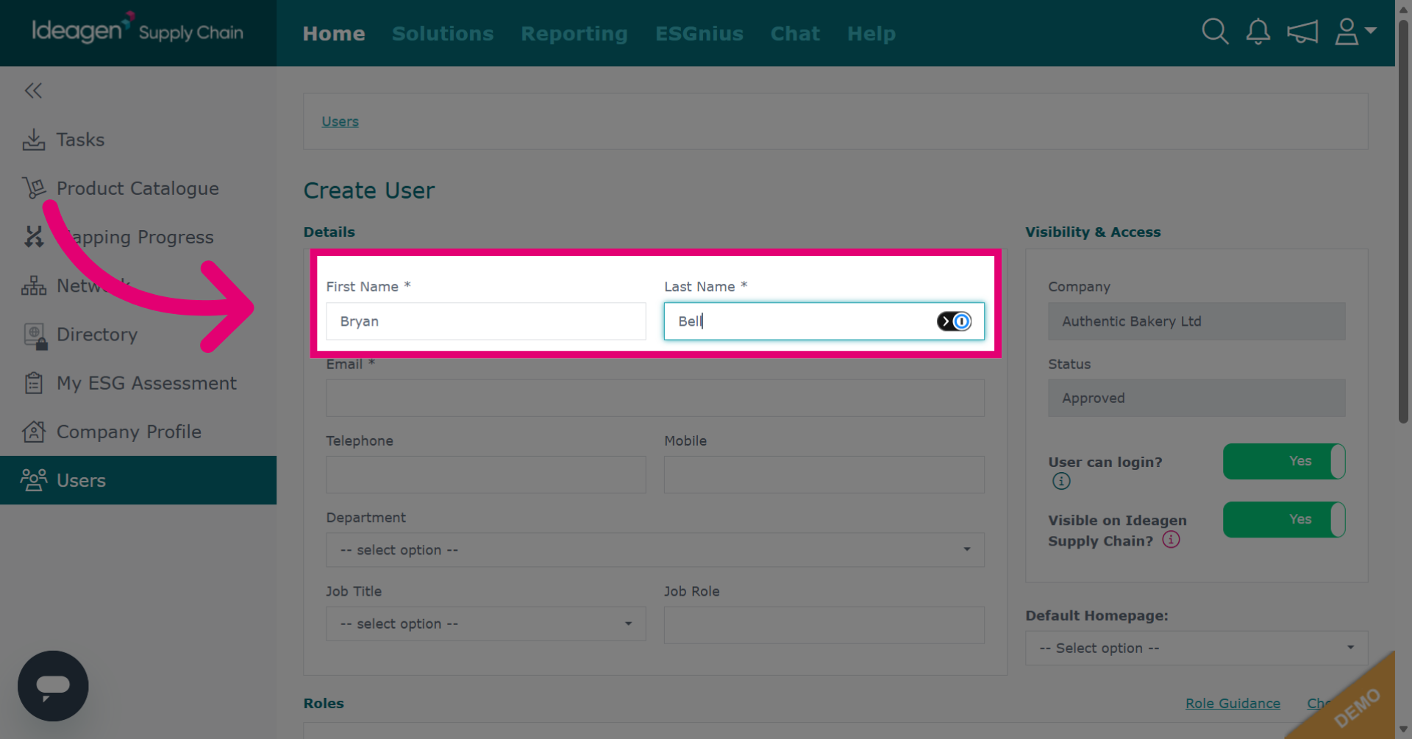The image size is (1412, 739).
Task: Toggle Visible on Ideagen Supply Chain switch
Action: point(1284,519)
